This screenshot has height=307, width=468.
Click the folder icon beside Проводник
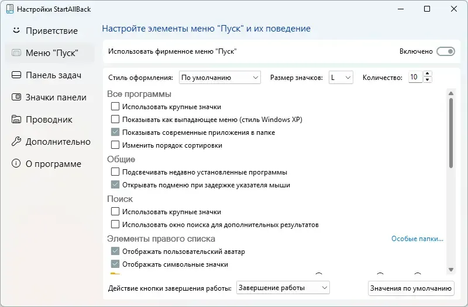pyautogui.click(x=16, y=119)
